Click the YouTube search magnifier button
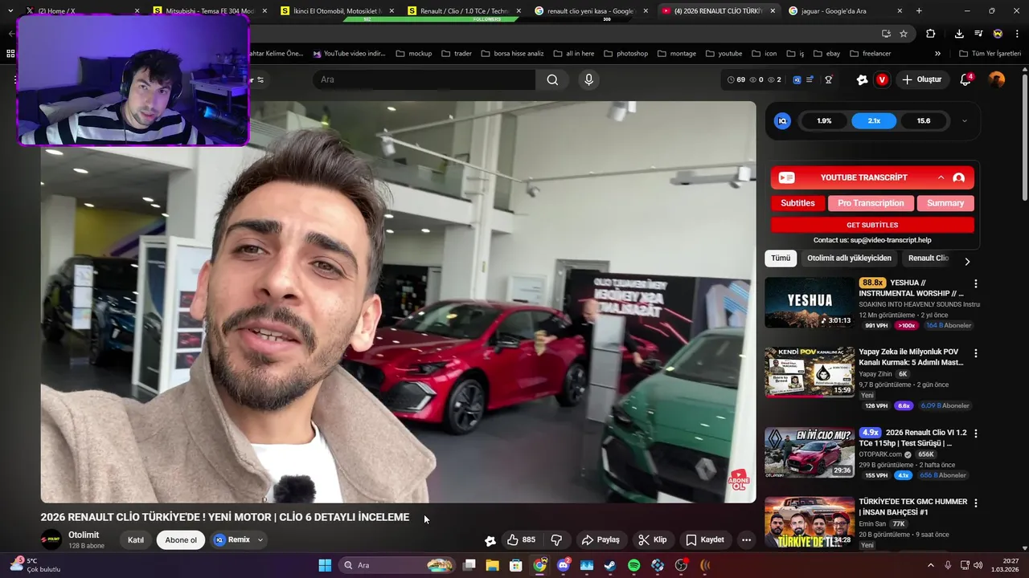 (552, 79)
